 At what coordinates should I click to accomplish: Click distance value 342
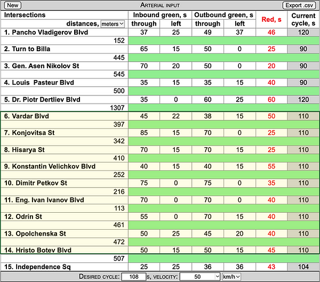coord(119,141)
